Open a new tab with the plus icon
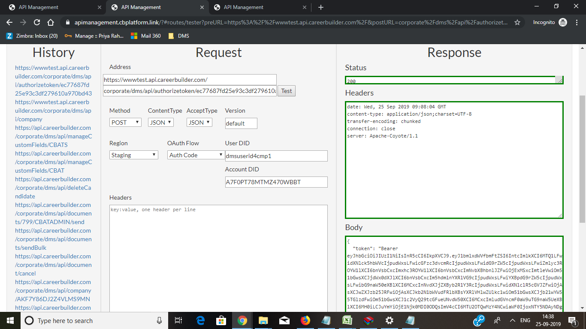586x329 pixels. (321, 7)
